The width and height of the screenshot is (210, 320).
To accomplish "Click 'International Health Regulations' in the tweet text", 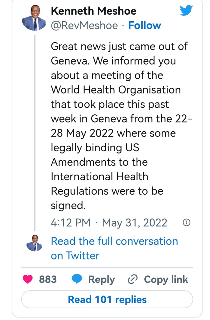I will click(99, 177).
